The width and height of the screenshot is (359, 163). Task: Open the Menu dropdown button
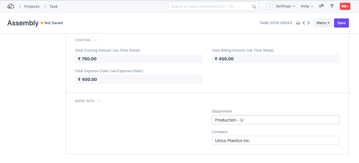323,23
